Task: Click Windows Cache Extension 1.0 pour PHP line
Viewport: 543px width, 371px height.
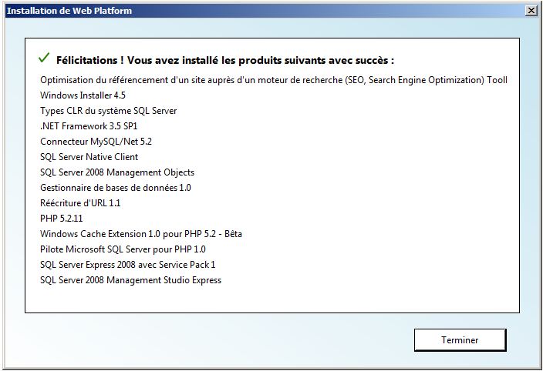Action: 141,234
